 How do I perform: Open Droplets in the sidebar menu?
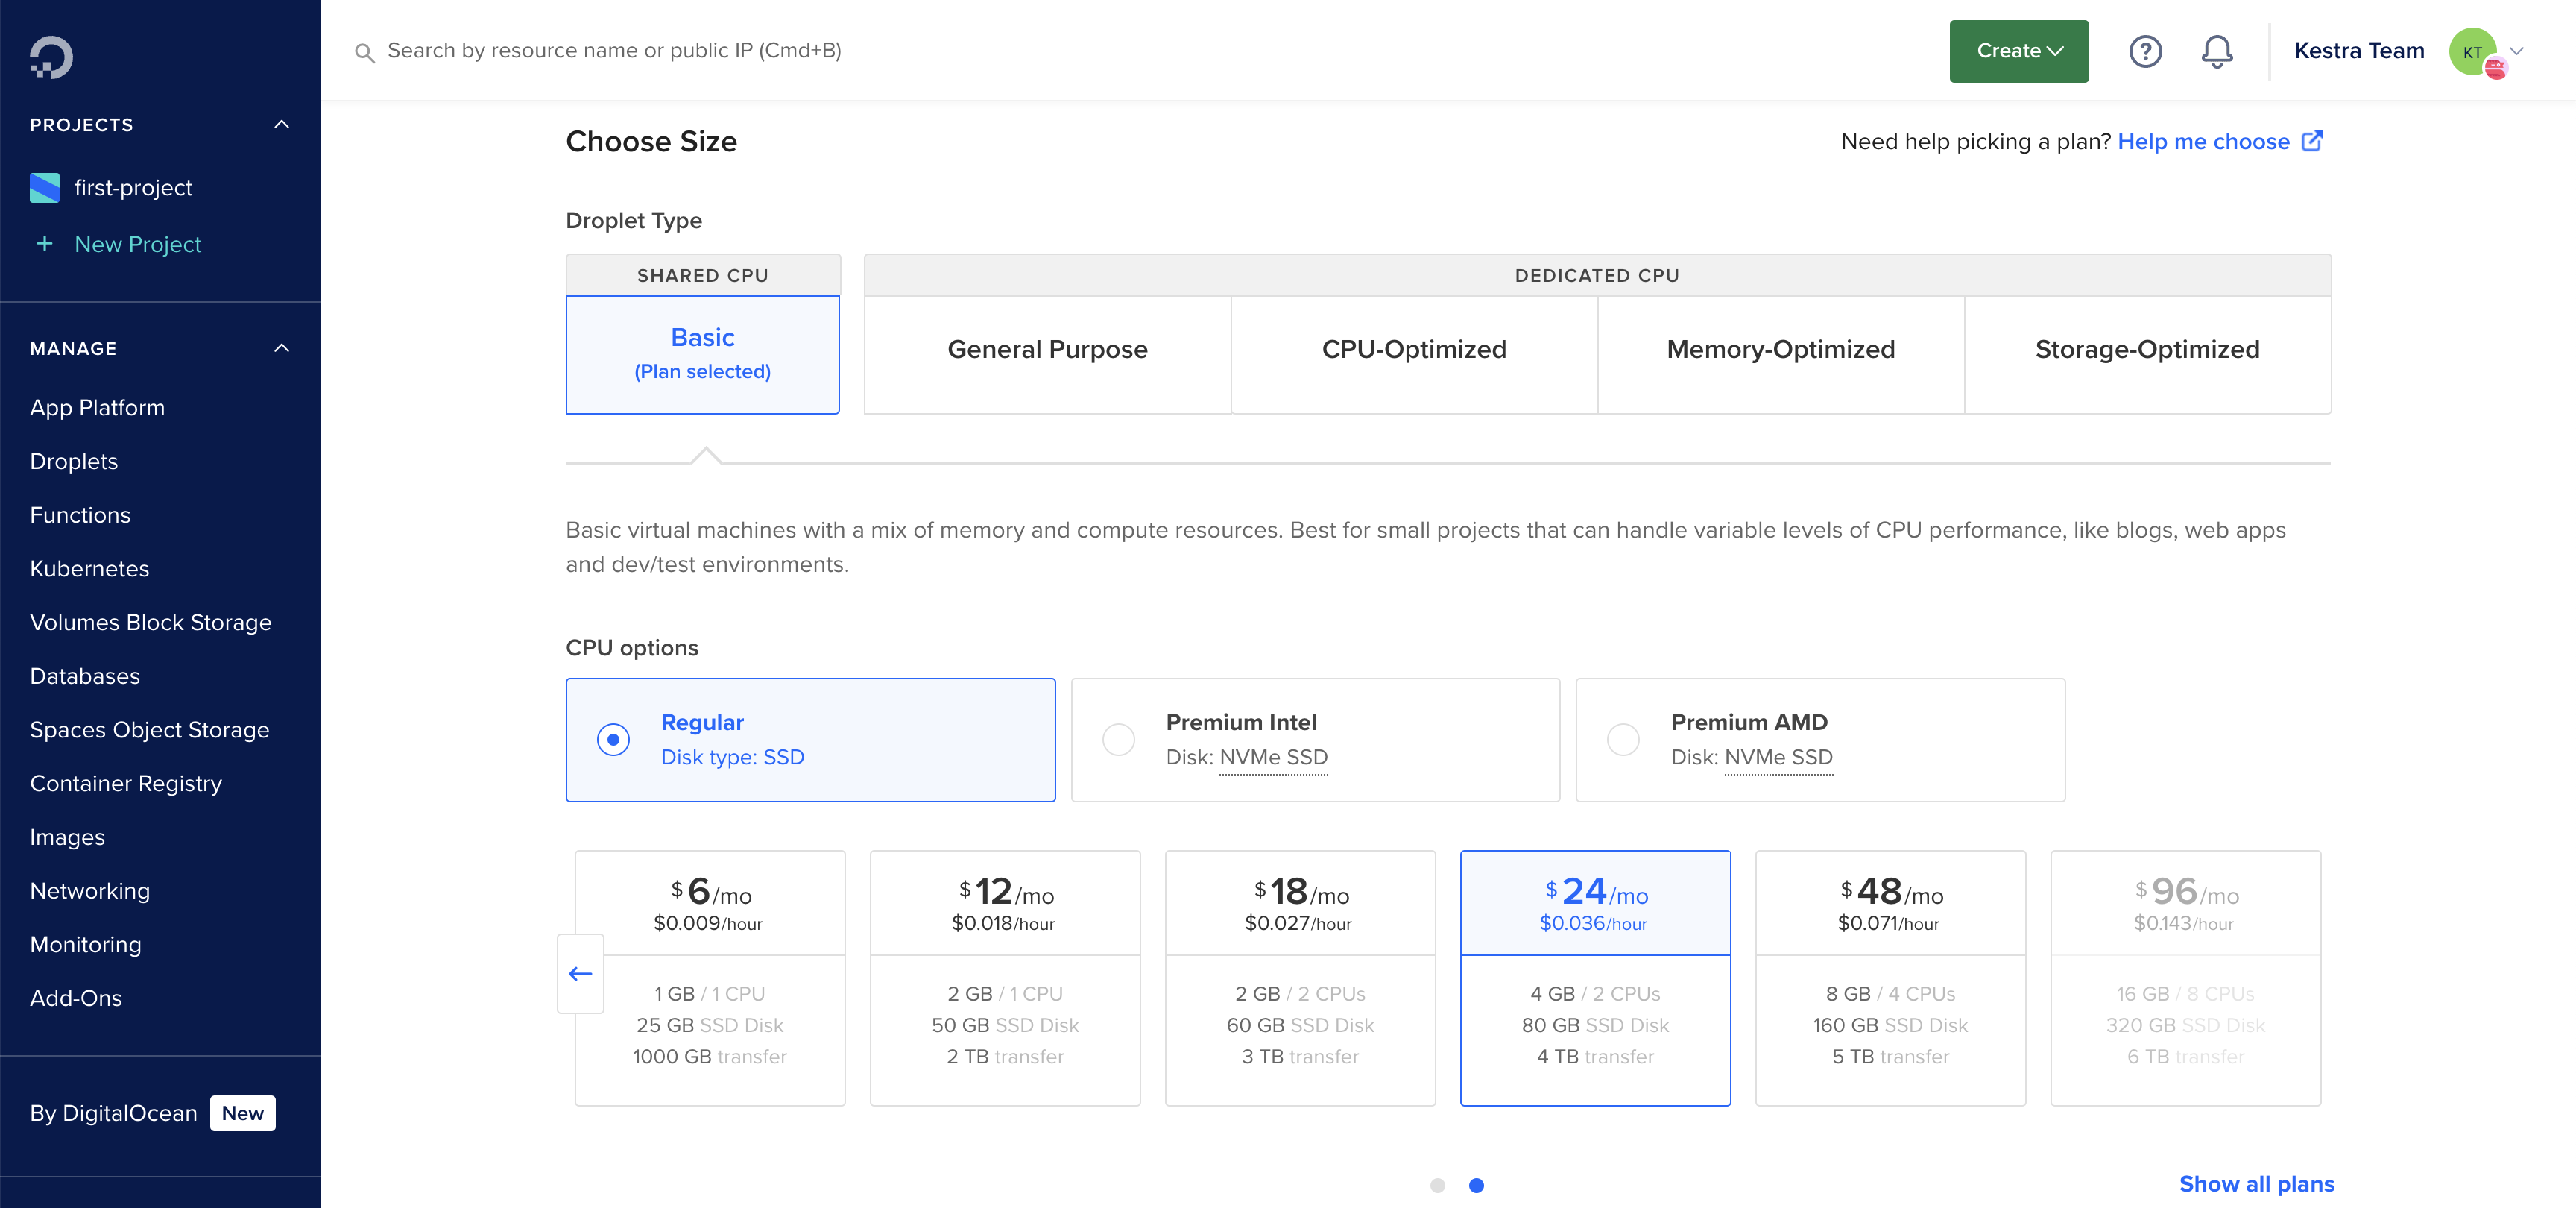tap(74, 462)
